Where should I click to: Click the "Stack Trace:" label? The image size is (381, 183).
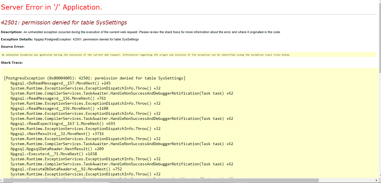pyautogui.click(x=12, y=63)
